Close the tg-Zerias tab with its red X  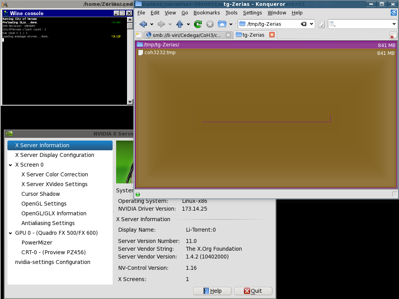272,35
